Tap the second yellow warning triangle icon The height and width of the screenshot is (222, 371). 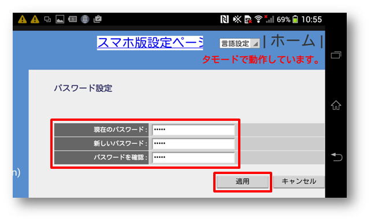35,19
